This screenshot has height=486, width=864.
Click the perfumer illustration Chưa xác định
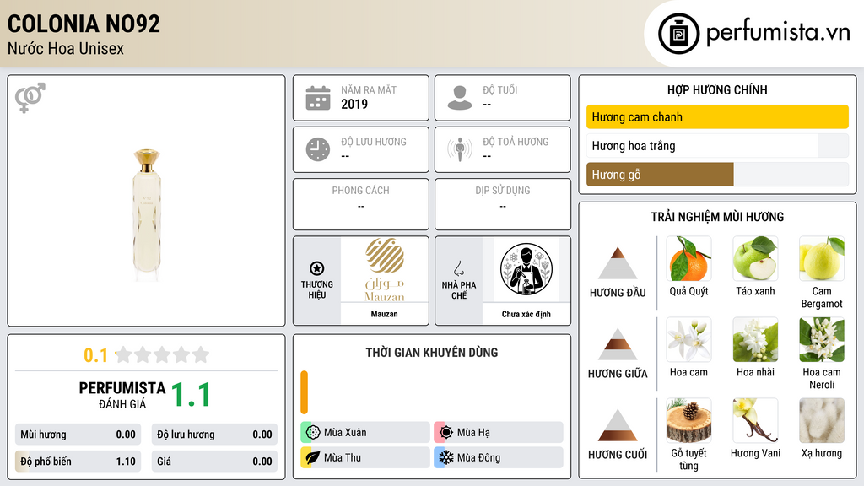point(526,269)
